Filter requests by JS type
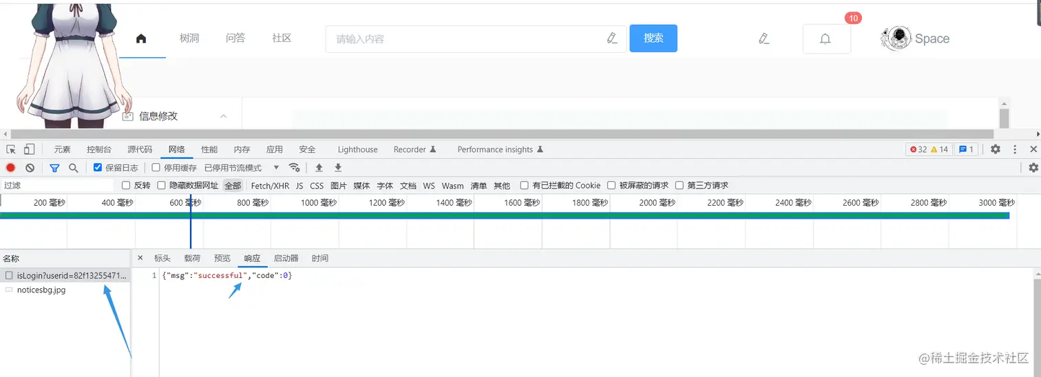This screenshot has width=1041, height=377. point(299,185)
